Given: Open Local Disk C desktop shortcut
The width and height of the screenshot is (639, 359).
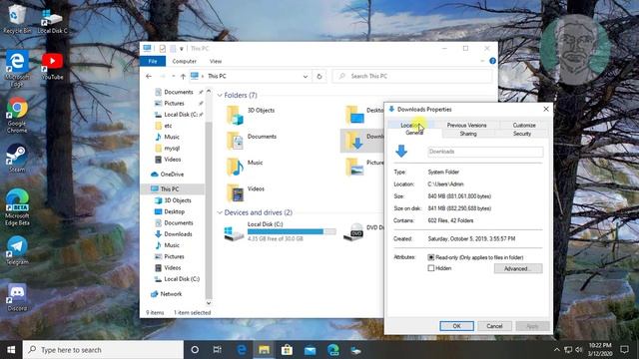Looking at the screenshot, I should tap(52, 20).
